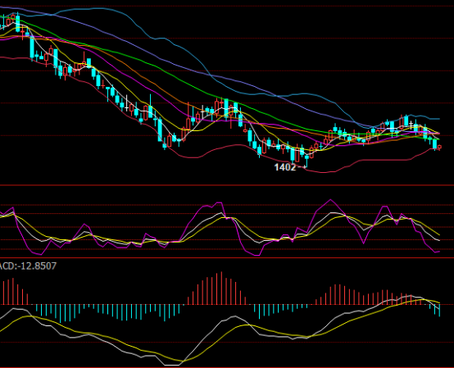This screenshot has height=368, width=454.
Task: Select the last red candlestick at far right
Action: tap(439, 148)
